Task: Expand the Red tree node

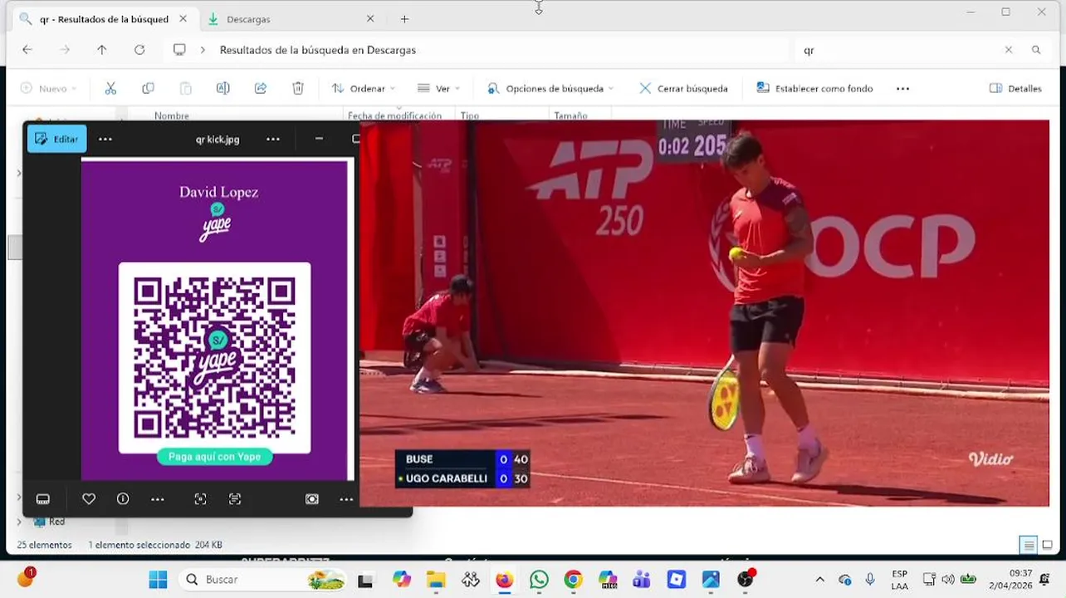Action: (x=19, y=522)
